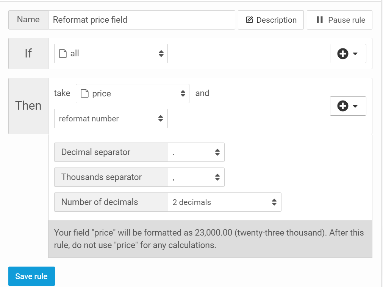
Task: Click the caret arrow beside the Then row plus
Action: (355, 106)
